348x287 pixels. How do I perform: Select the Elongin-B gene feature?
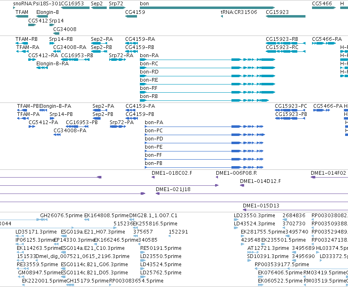42,16
